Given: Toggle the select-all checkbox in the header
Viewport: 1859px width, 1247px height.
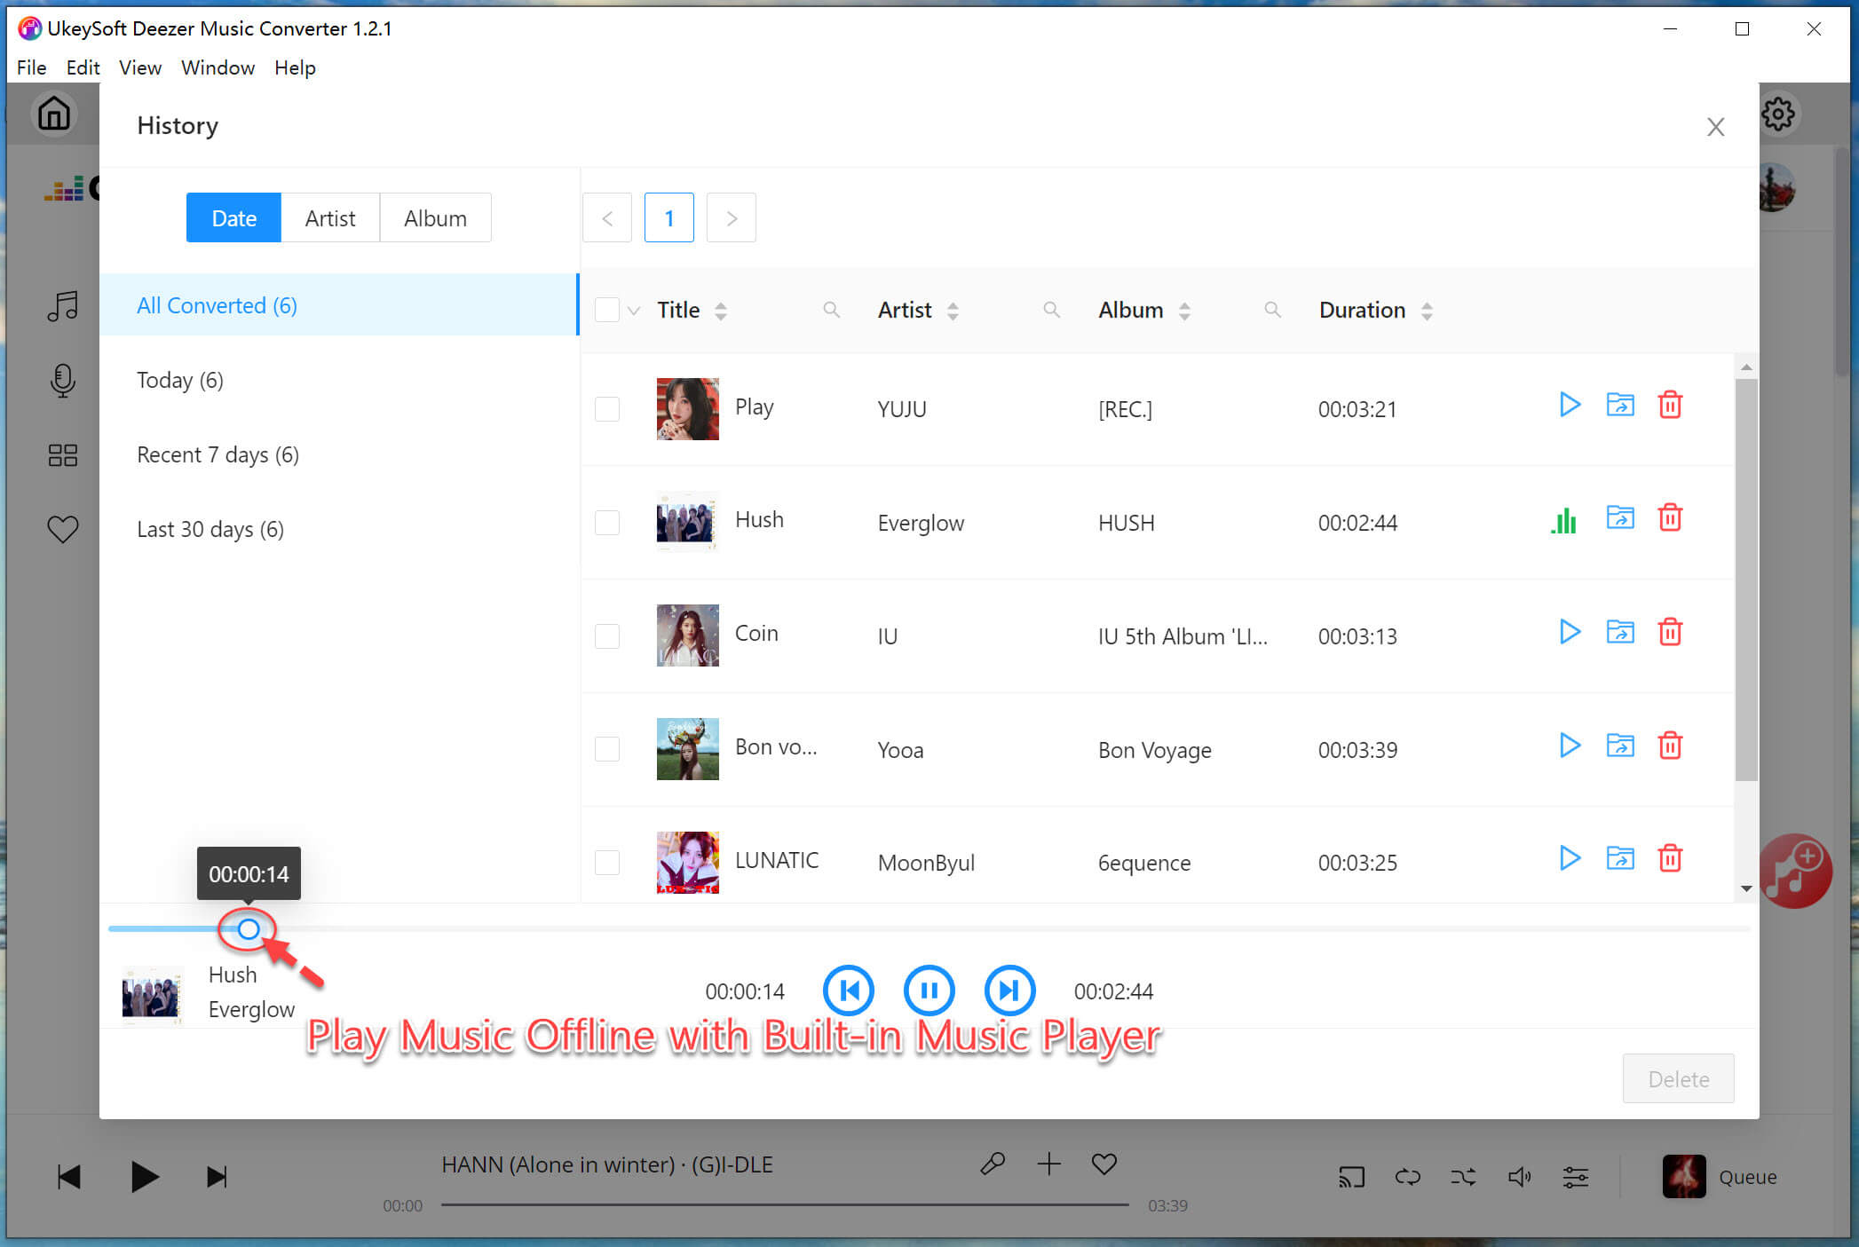Looking at the screenshot, I should pyautogui.click(x=608, y=309).
